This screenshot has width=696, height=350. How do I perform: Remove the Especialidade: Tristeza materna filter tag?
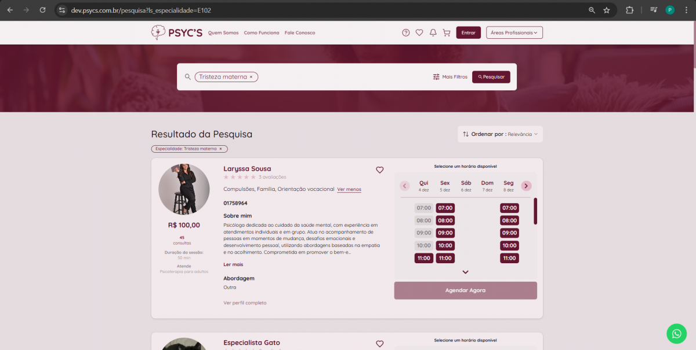pos(220,149)
